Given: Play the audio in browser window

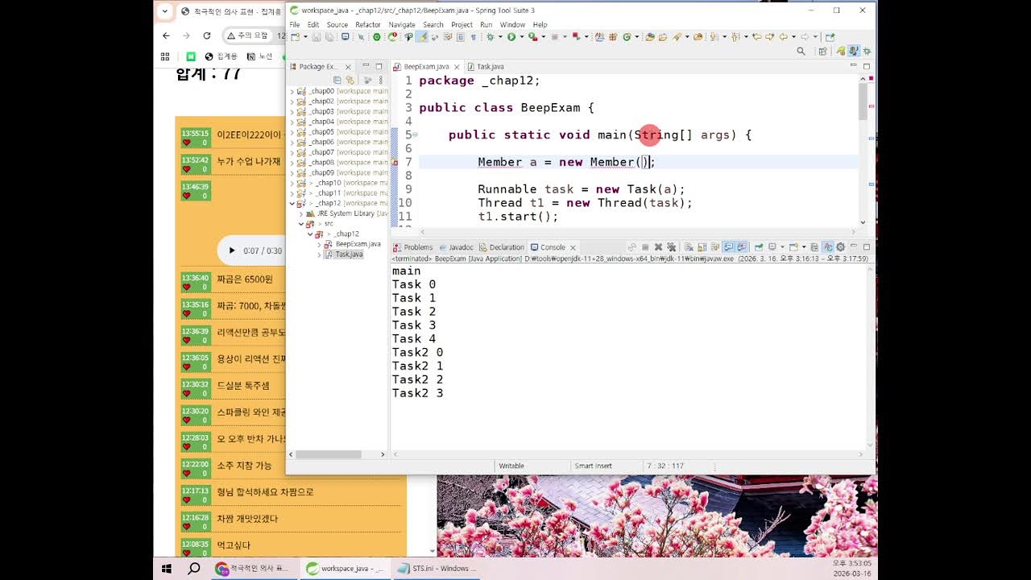Looking at the screenshot, I should (232, 251).
